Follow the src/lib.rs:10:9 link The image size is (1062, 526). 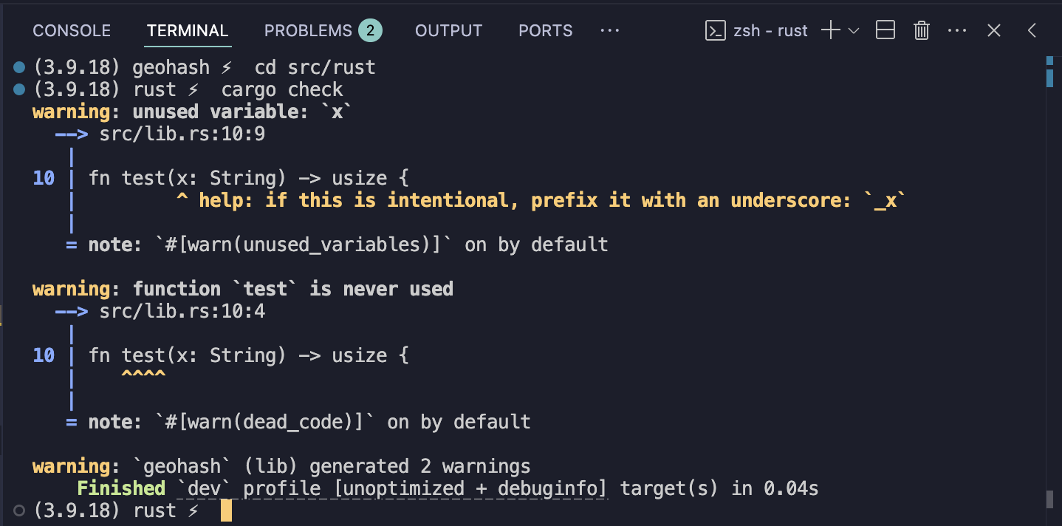(182, 134)
